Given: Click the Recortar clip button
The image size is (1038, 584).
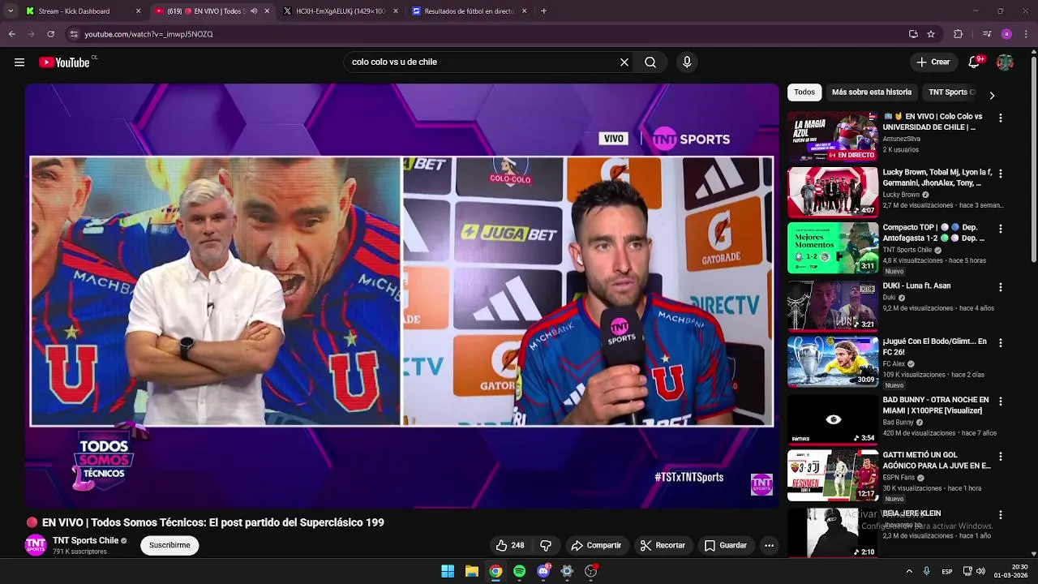Looking at the screenshot, I should [663, 546].
